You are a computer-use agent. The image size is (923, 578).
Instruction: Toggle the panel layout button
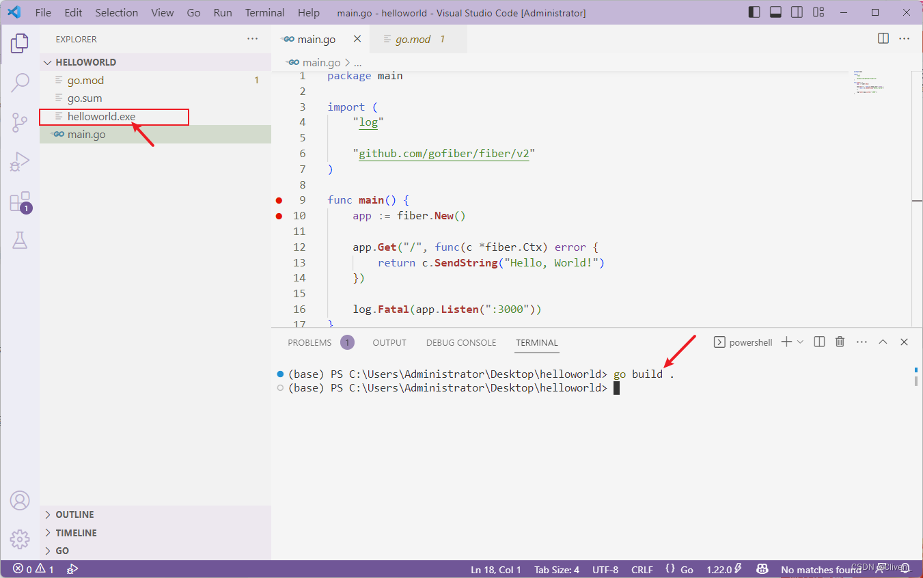pos(775,12)
